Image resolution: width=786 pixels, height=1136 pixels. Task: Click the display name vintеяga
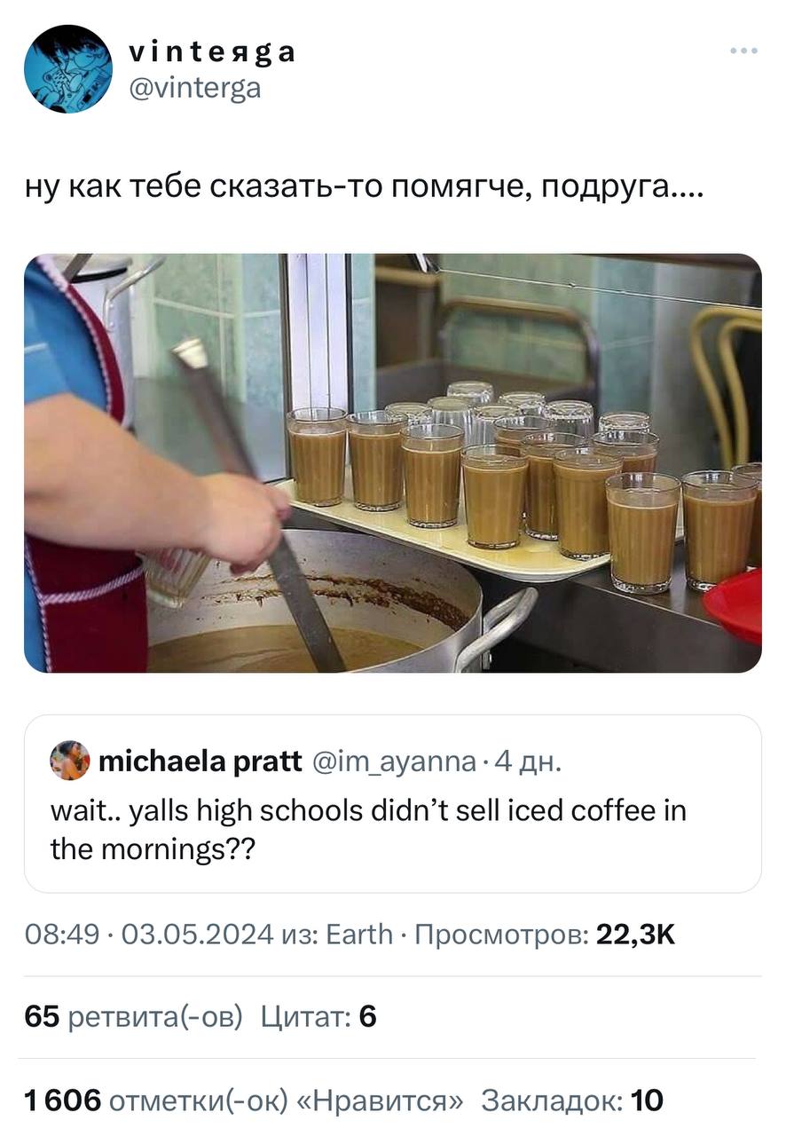point(213,53)
